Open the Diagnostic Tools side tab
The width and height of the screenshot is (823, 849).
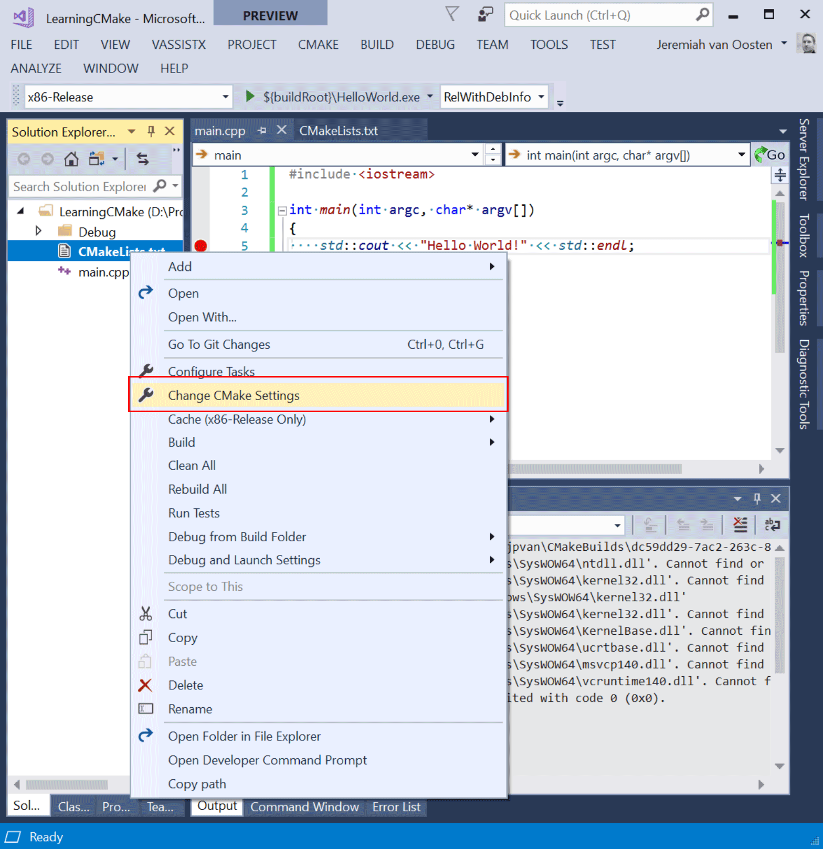point(804,384)
